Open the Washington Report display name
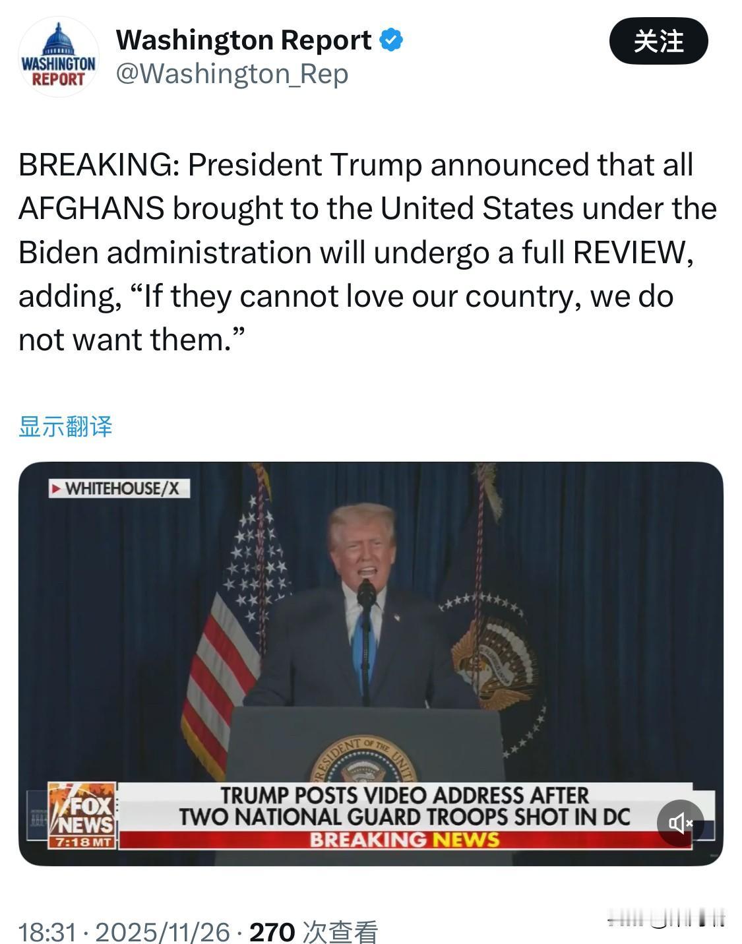 coord(243,40)
